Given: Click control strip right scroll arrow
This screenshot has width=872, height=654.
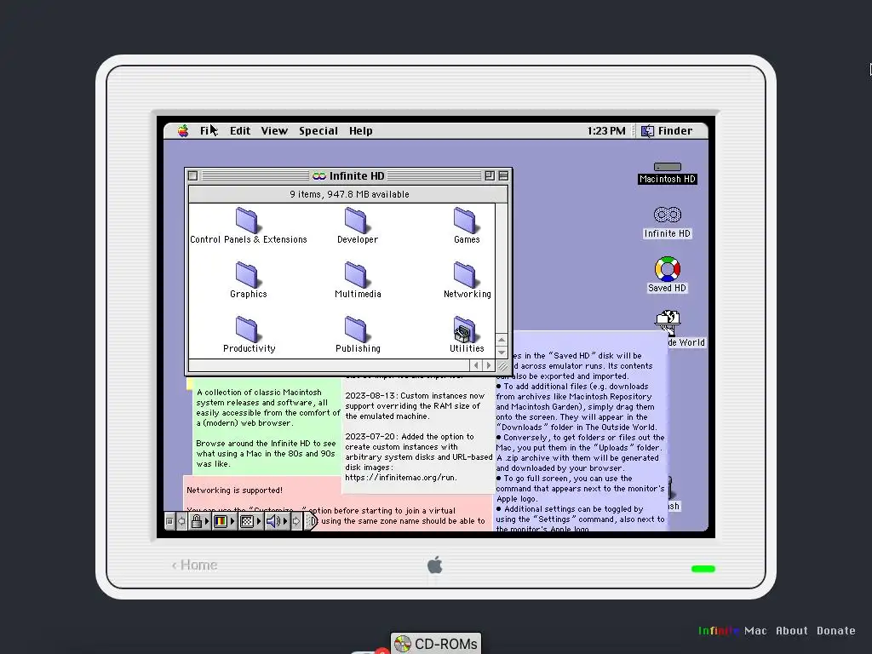Looking at the screenshot, I should pyautogui.click(x=296, y=521).
